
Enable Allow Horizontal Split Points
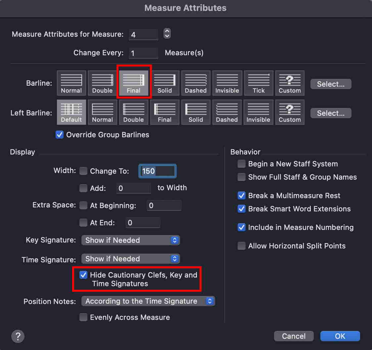242,246
